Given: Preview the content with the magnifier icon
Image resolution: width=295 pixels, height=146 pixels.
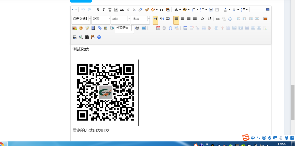Looking at the screenshot, I should coord(81,37).
